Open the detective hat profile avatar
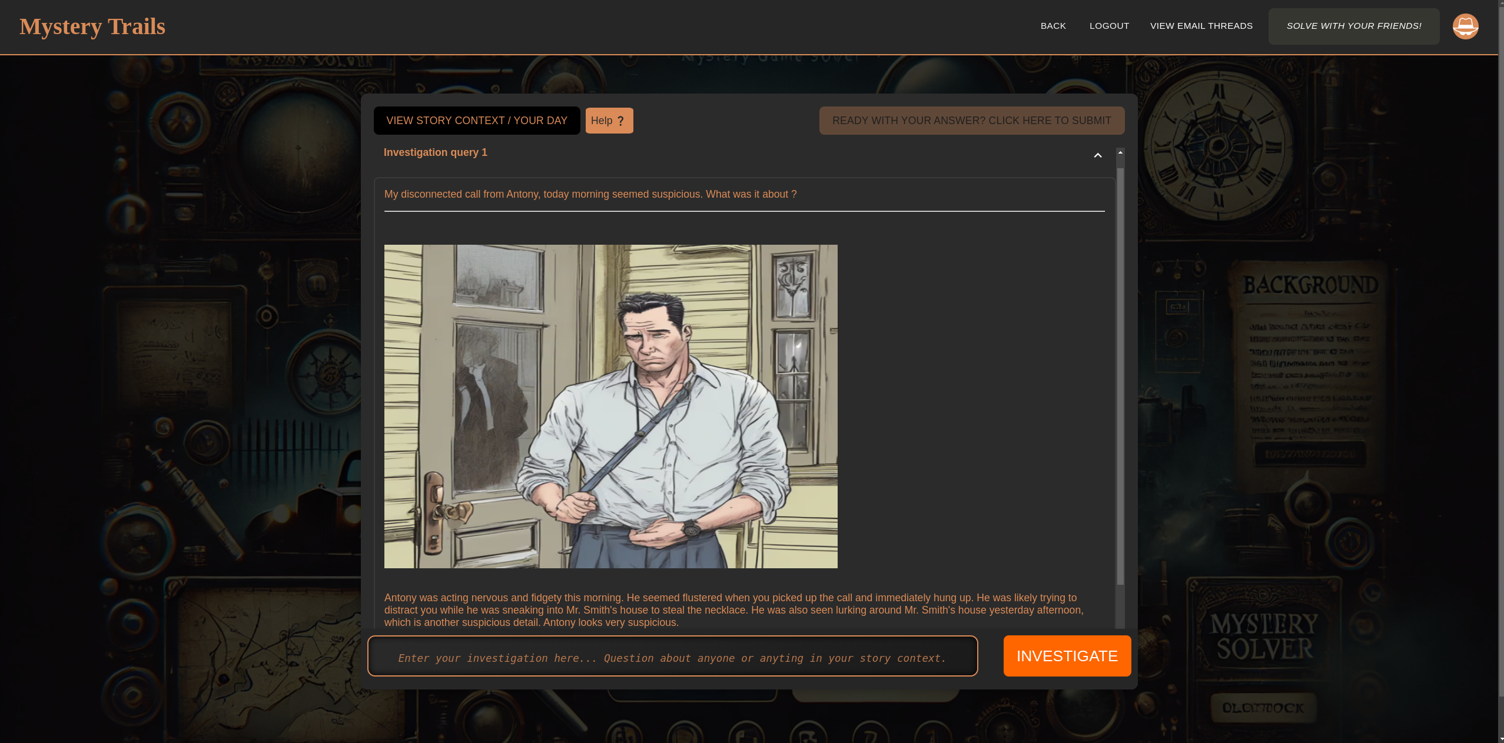1504x743 pixels. (1465, 26)
